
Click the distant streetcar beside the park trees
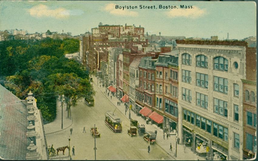[89, 102]
